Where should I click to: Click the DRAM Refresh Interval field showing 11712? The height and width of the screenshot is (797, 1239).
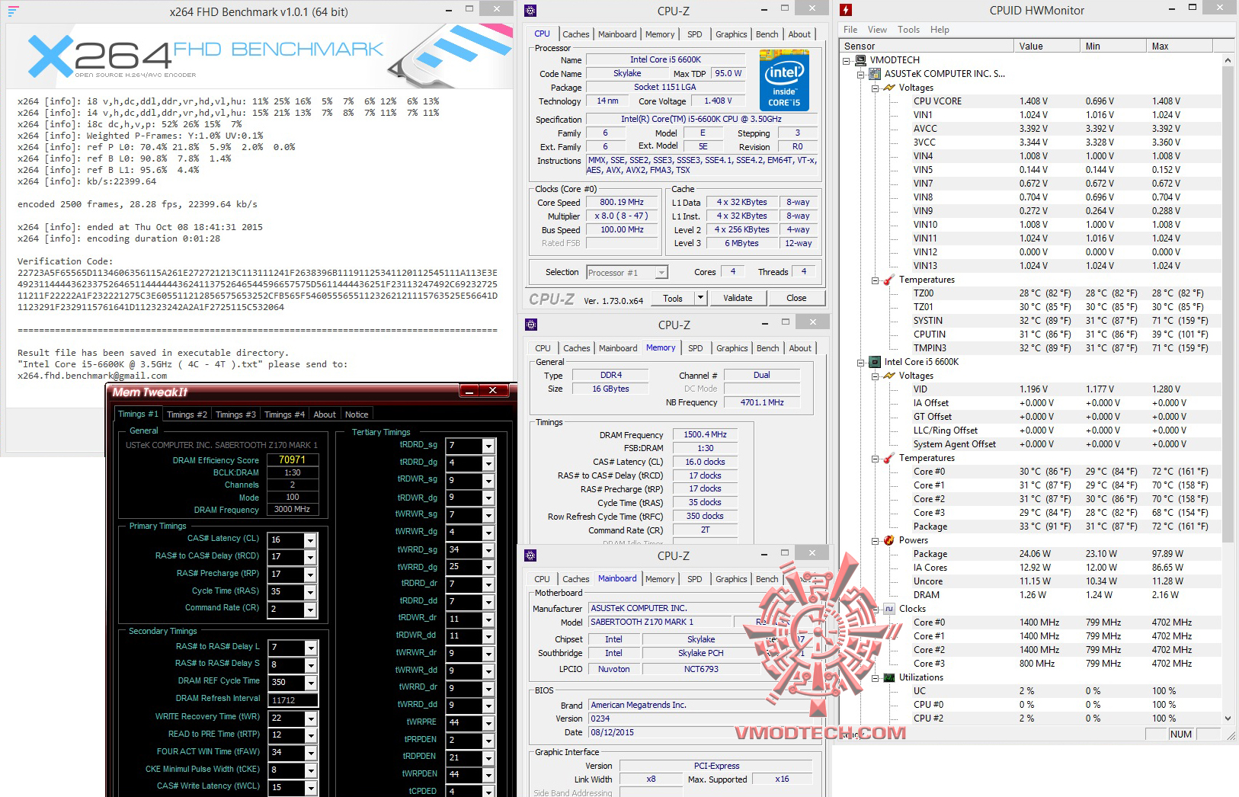tap(293, 700)
